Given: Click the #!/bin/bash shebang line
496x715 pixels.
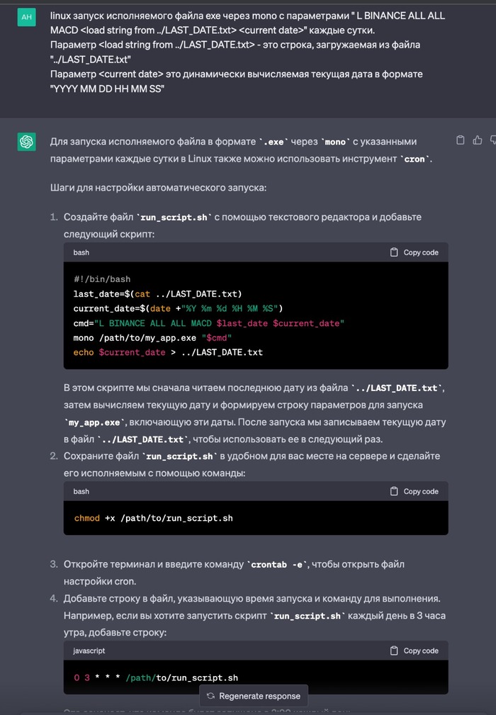Looking at the screenshot, I should pos(102,279).
